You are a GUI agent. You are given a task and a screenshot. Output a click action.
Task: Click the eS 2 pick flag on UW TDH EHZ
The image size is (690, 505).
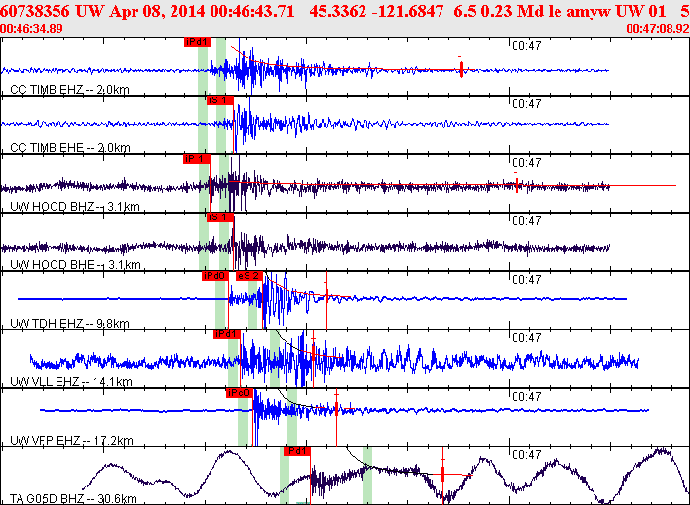point(249,276)
